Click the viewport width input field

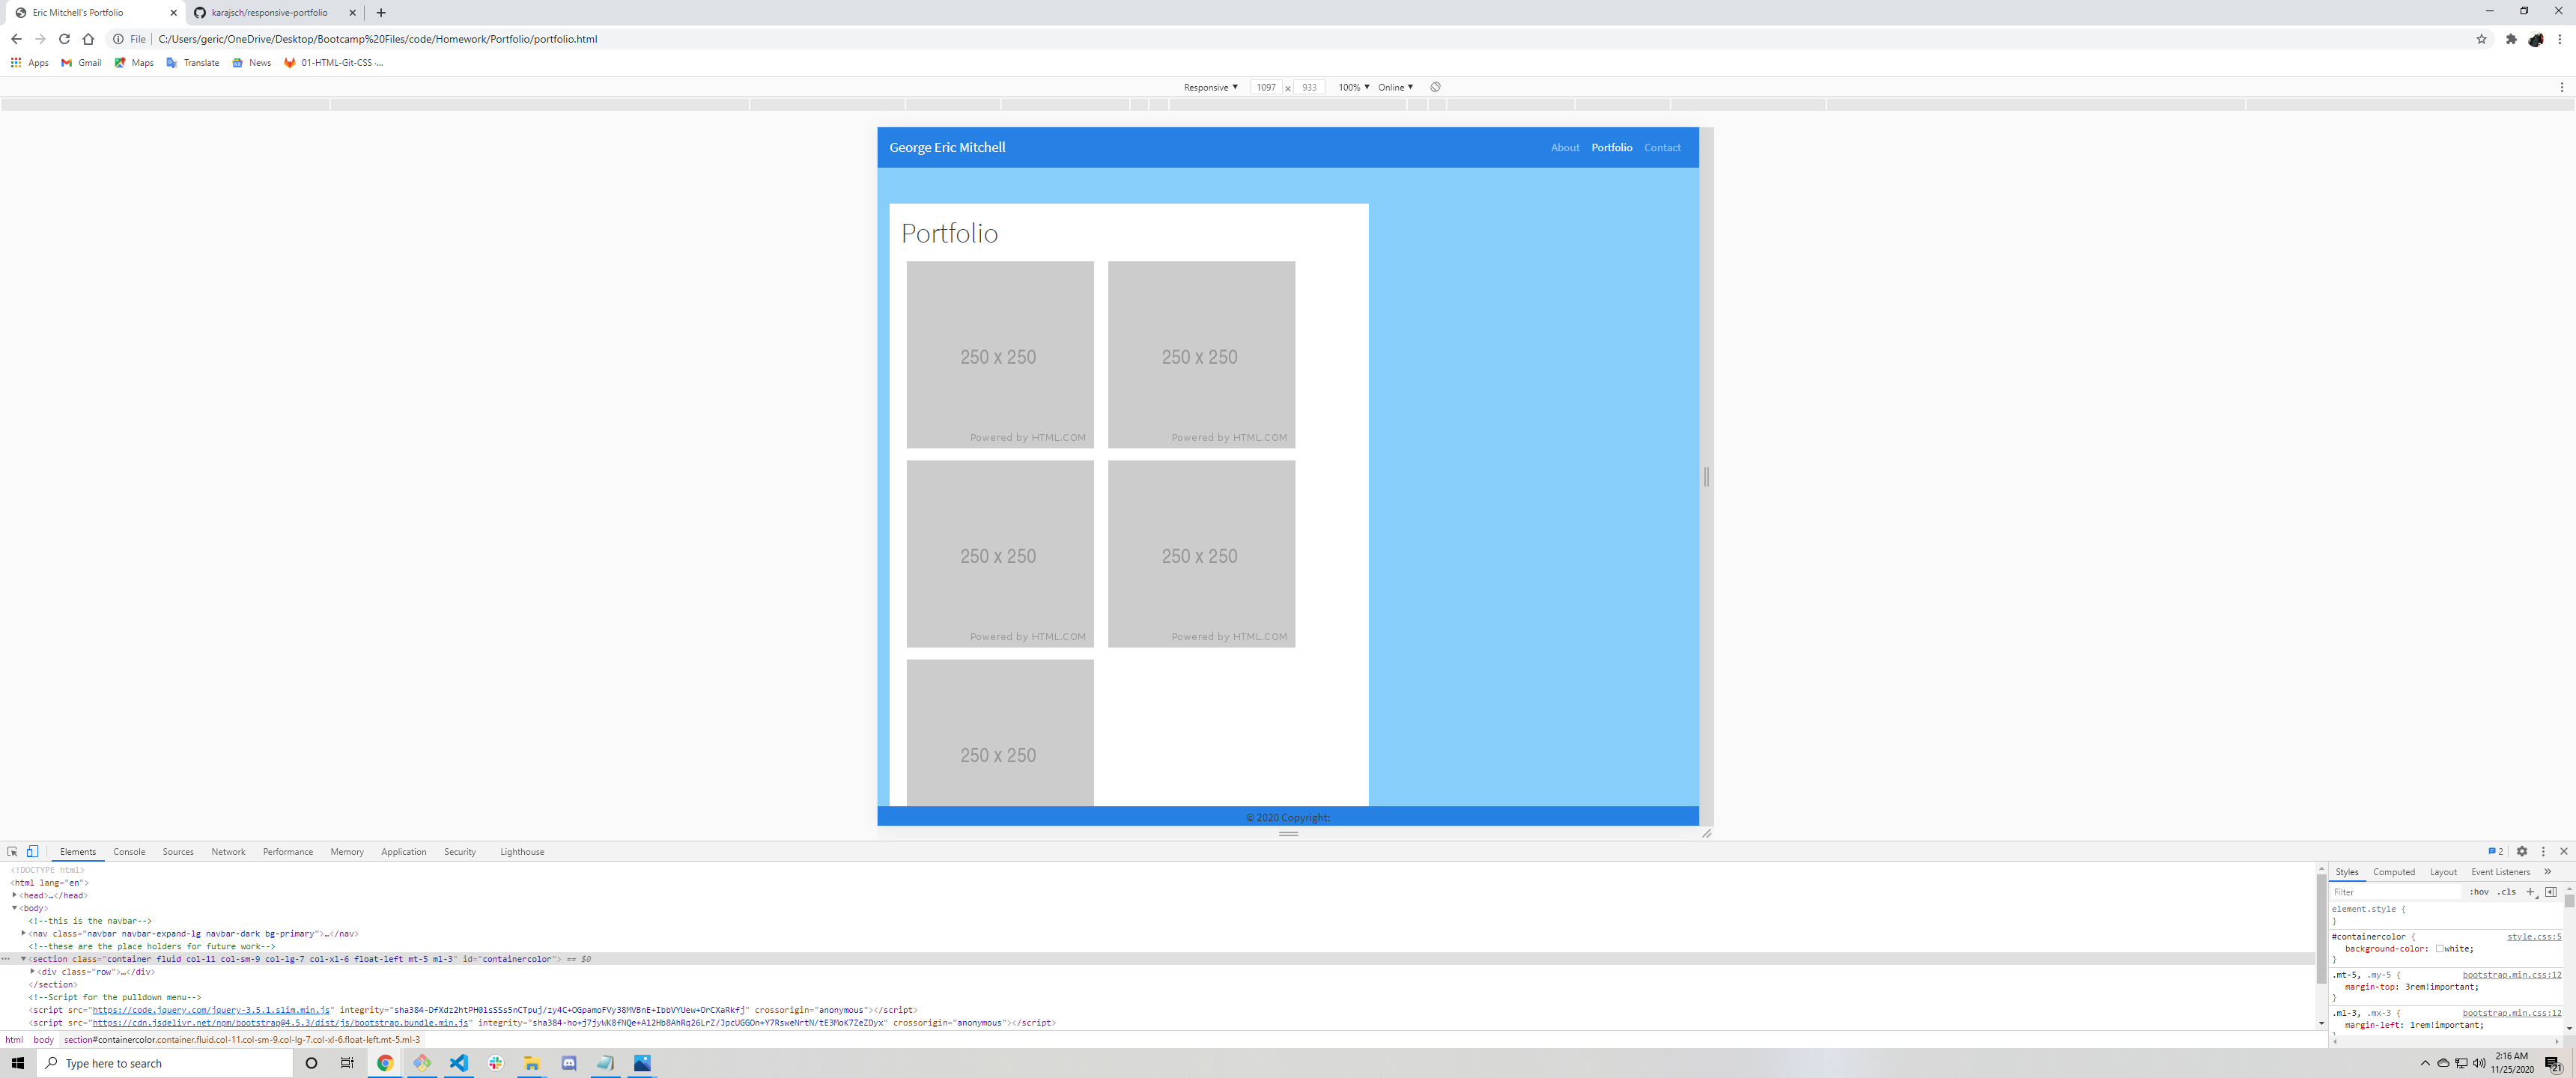[1266, 87]
